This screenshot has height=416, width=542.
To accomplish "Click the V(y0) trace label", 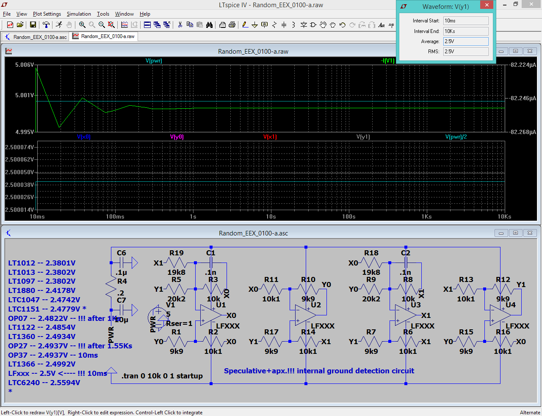I will [x=177, y=137].
